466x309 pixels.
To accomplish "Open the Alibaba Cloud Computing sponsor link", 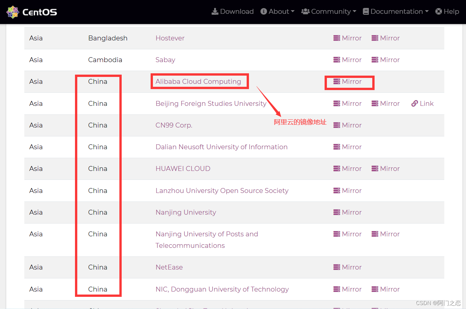I will [x=198, y=82].
